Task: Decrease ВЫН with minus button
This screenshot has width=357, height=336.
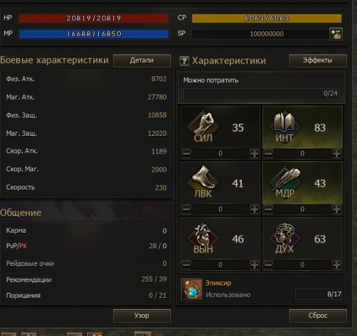Action: 186,265
